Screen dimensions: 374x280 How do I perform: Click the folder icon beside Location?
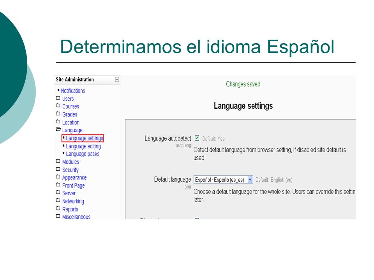[58, 122]
